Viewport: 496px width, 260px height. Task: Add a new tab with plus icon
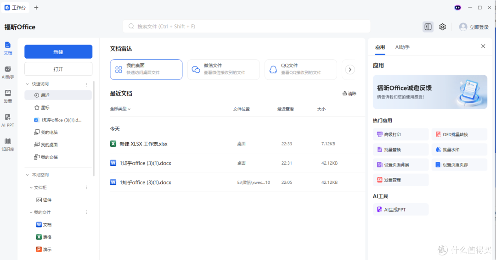[x=36, y=8]
